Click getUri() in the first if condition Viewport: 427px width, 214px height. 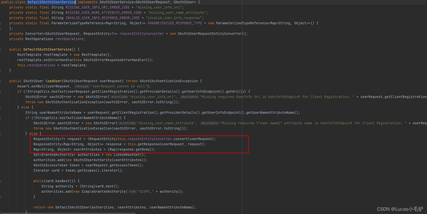click(233, 91)
